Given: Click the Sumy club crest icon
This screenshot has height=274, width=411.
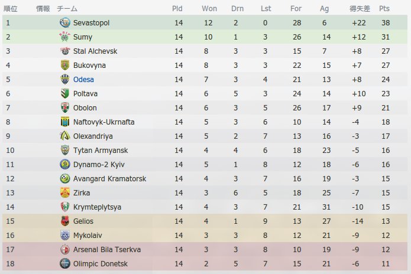Looking at the screenshot, I should 64,37.
